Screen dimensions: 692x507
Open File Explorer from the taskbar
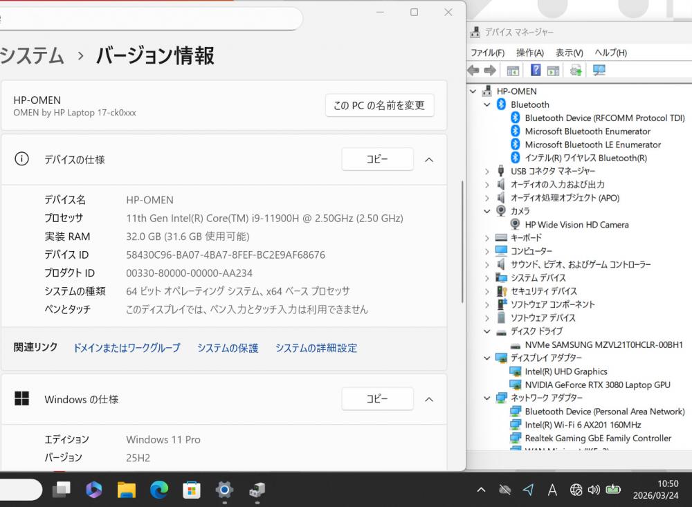point(127,490)
